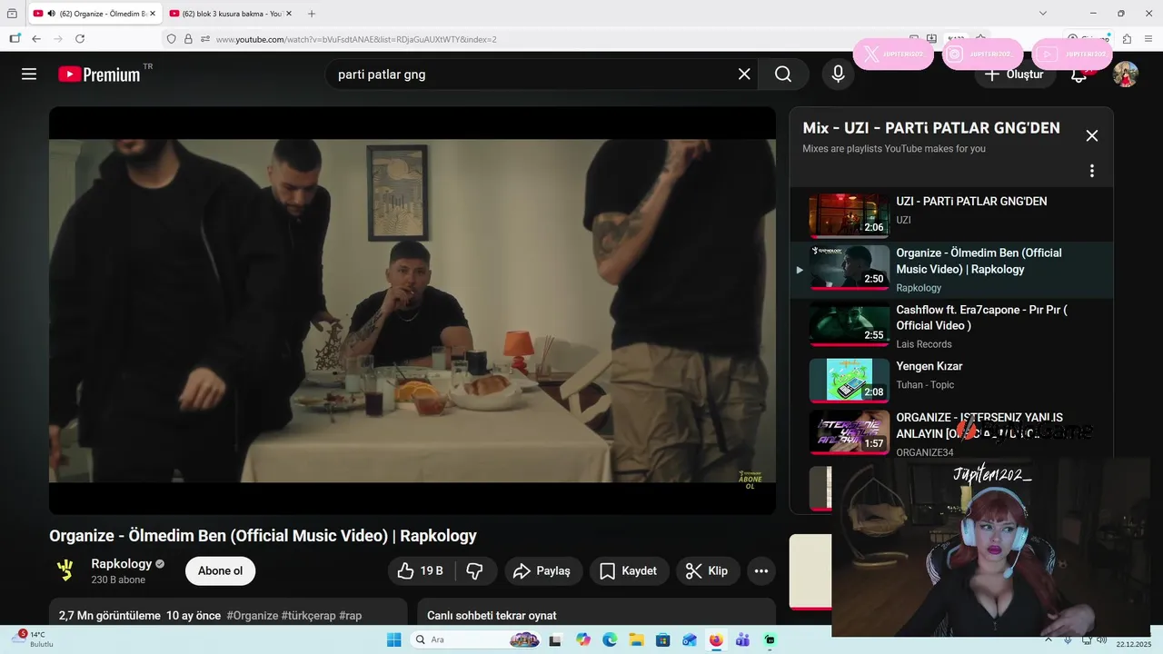This screenshot has width=1163, height=654.
Task: Open browser extensions puzzle icon
Action: click(x=1127, y=39)
